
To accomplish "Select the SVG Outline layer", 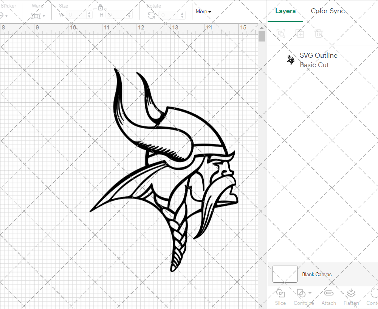I will (x=318, y=60).
